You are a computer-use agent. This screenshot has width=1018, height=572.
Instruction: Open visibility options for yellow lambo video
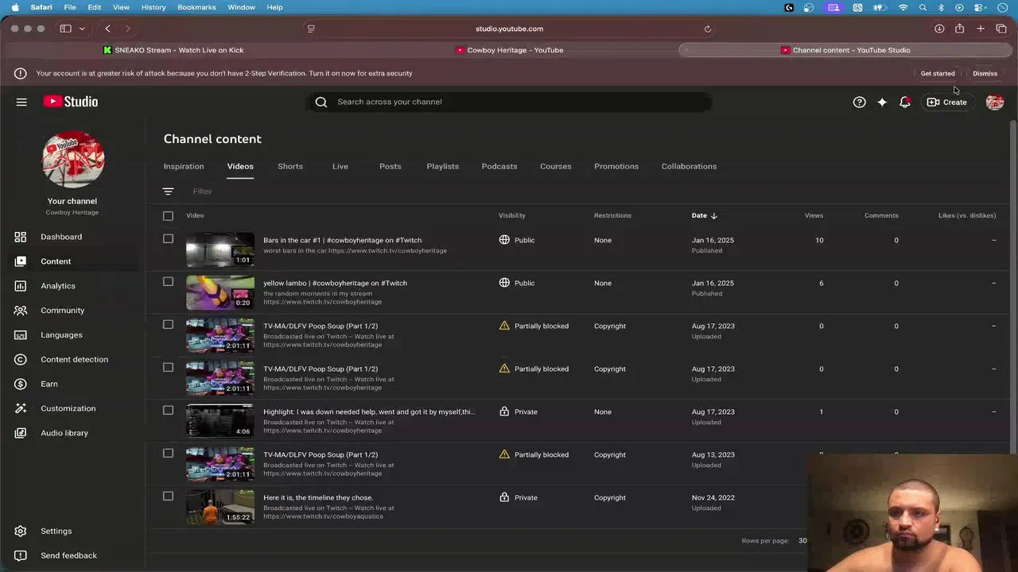point(517,283)
